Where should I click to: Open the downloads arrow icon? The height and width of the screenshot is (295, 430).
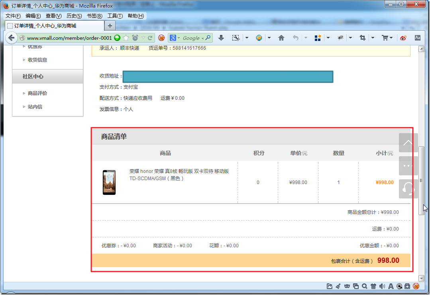[221, 38]
